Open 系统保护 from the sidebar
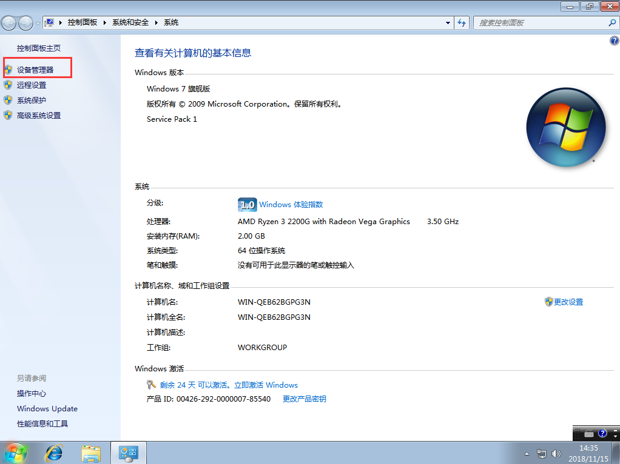The height and width of the screenshot is (464, 620). coord(32,101)
